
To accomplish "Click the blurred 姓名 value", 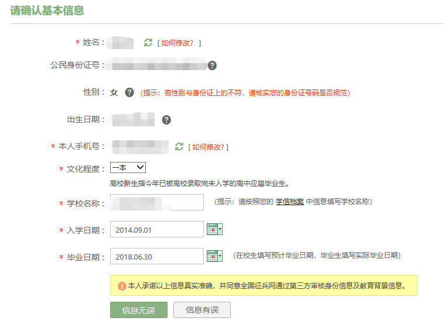I will point(124,43).
